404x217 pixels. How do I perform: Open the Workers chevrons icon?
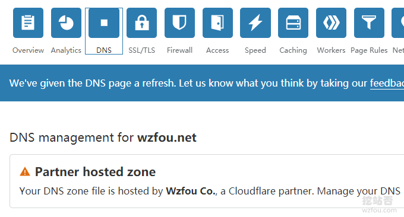point(331,23)
